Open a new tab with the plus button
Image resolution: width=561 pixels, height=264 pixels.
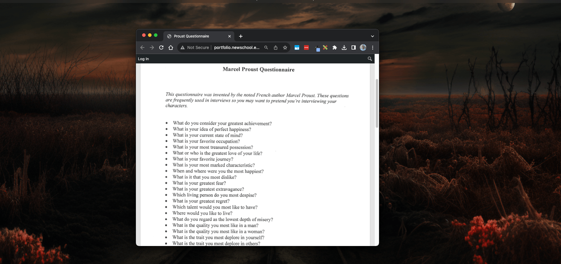[241, 36]
